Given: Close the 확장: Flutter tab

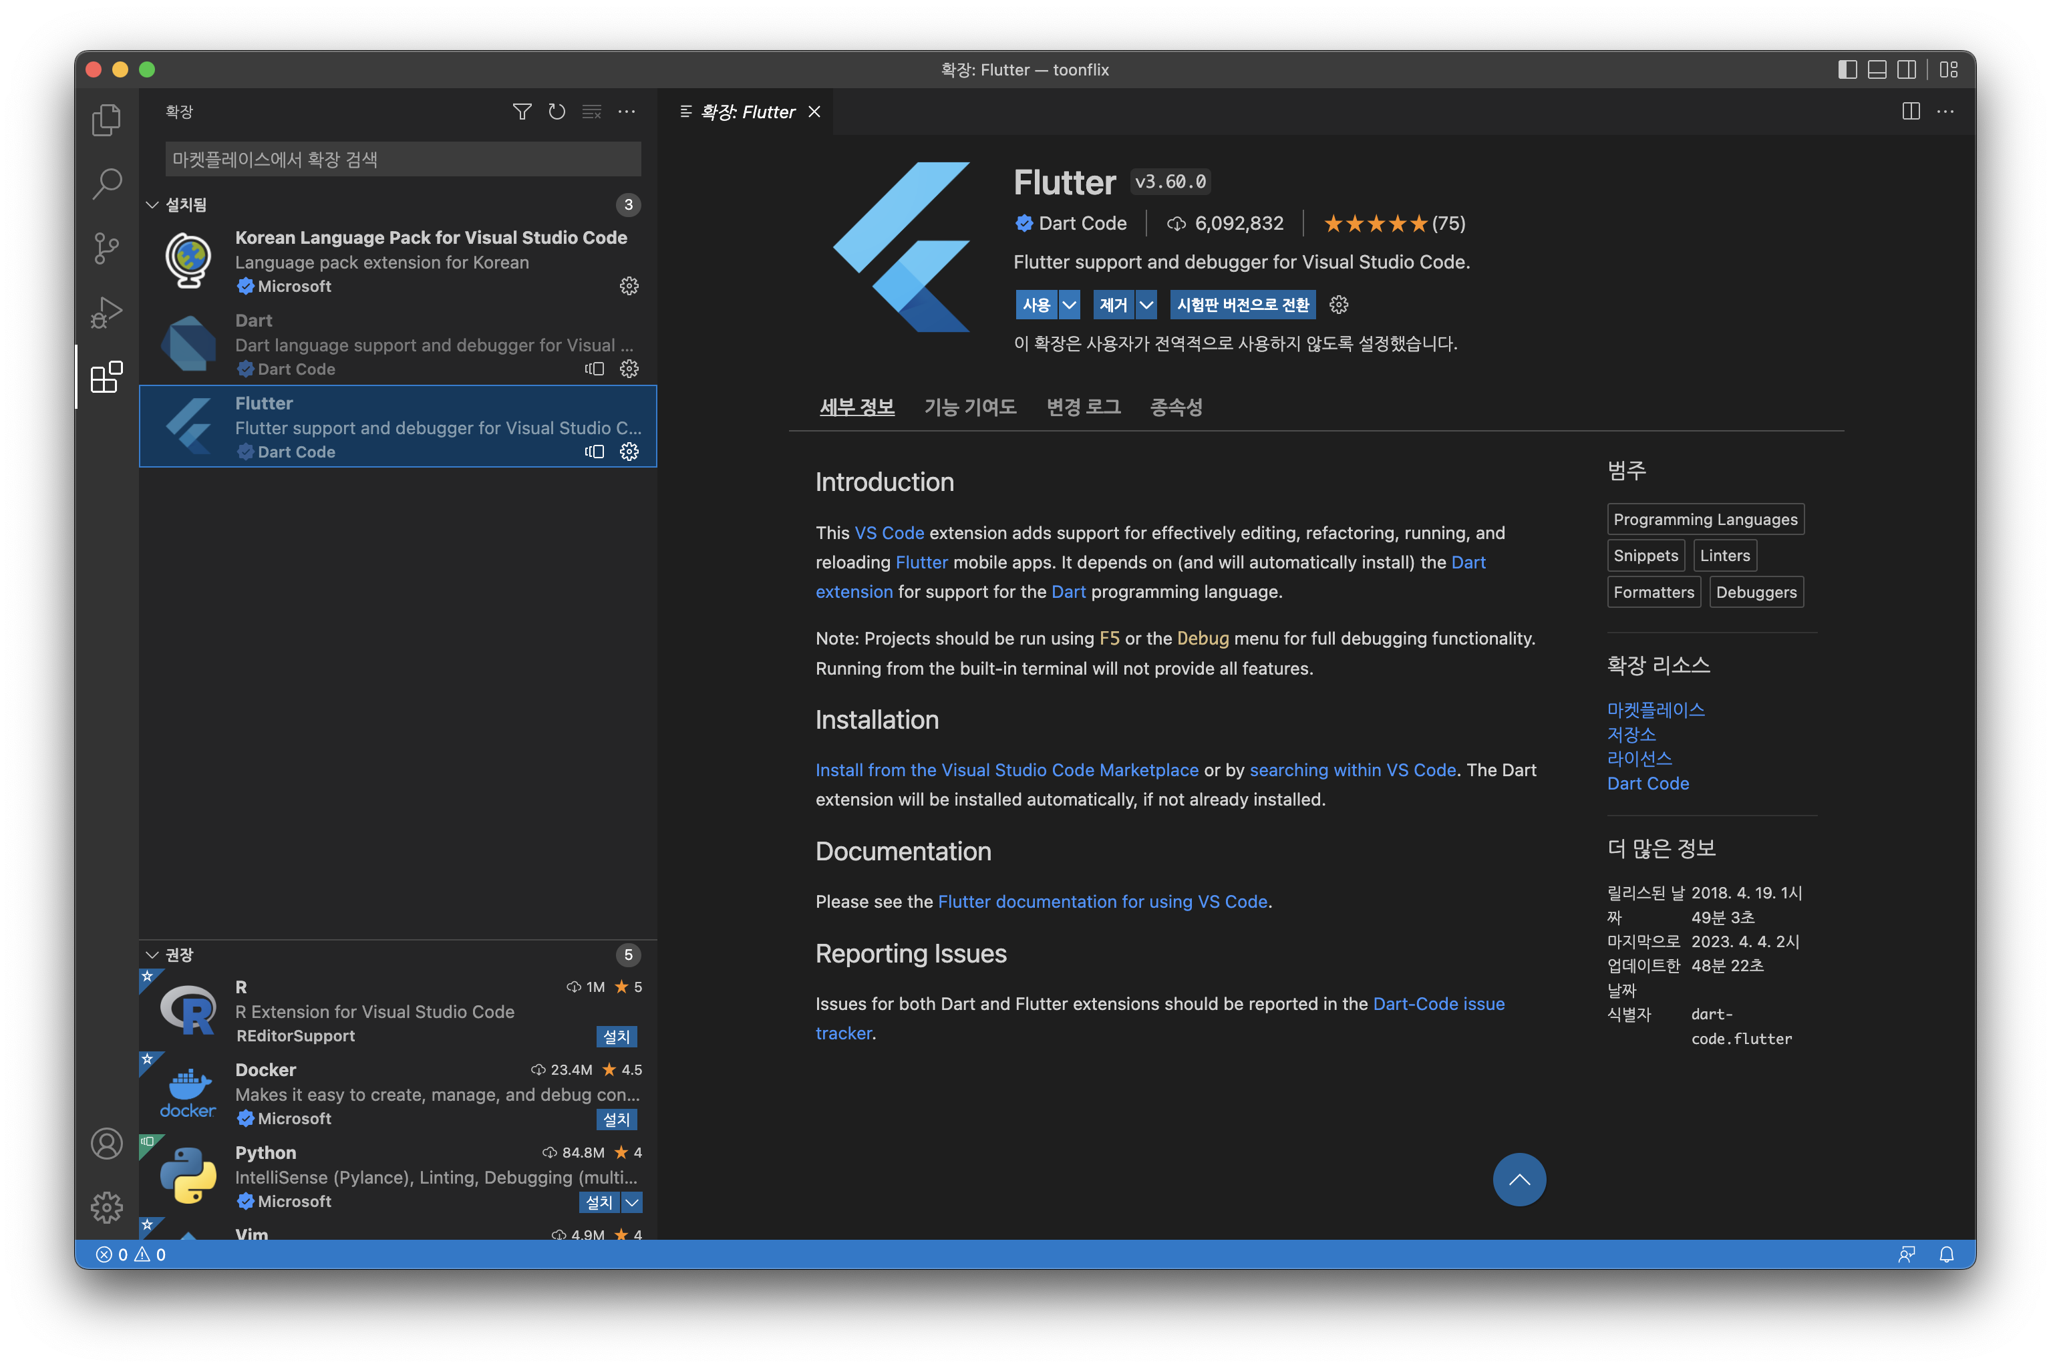Looking at the screenshot, I should (x=814, y=112).
